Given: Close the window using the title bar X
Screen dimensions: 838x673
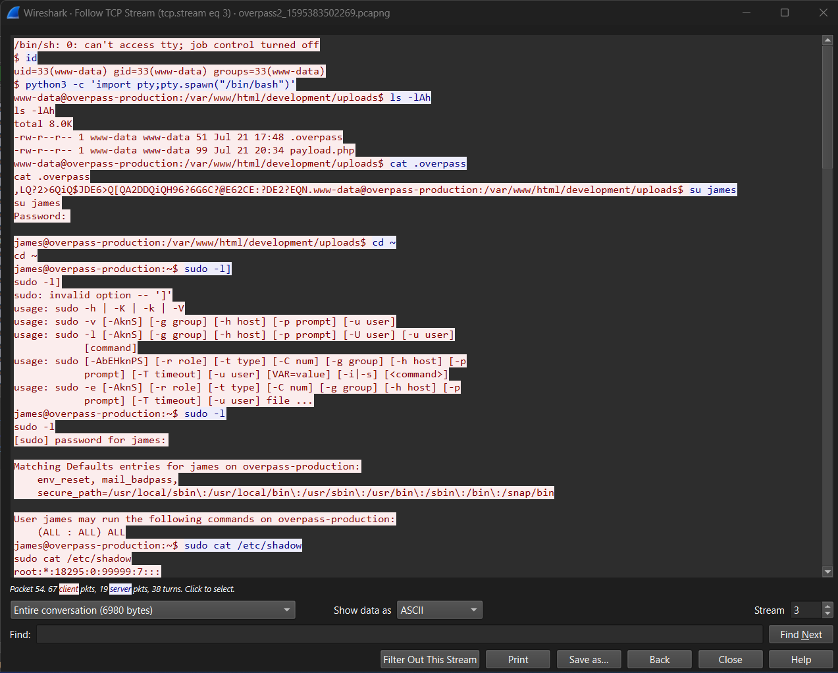Looking at the screenshot, I should coord(823,13).
